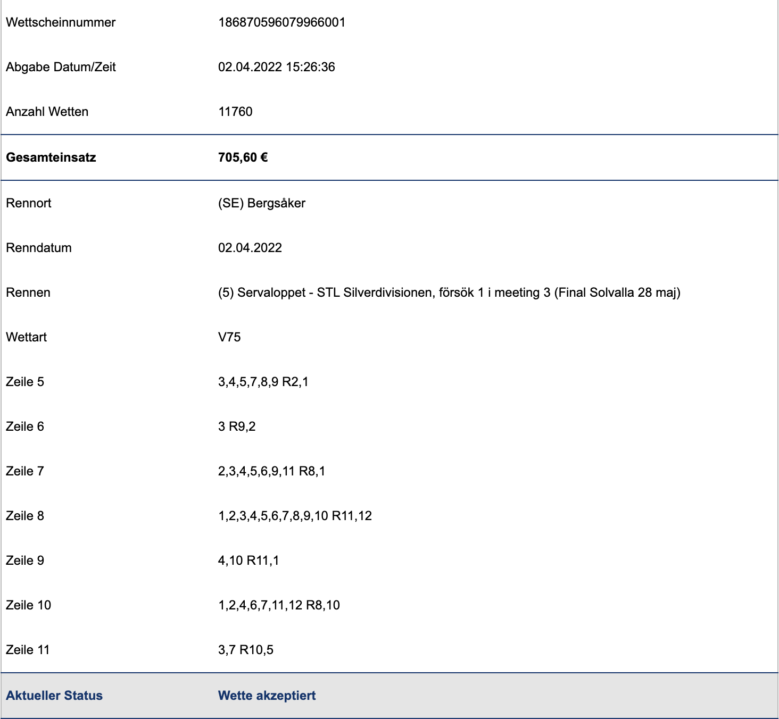Select picks 2,3,4,5,6,9,11 R8,1

coord(272,471)
